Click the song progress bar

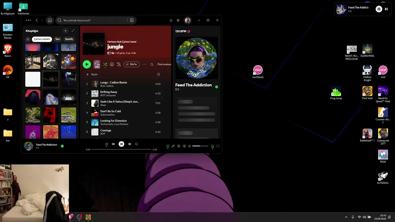122,150
